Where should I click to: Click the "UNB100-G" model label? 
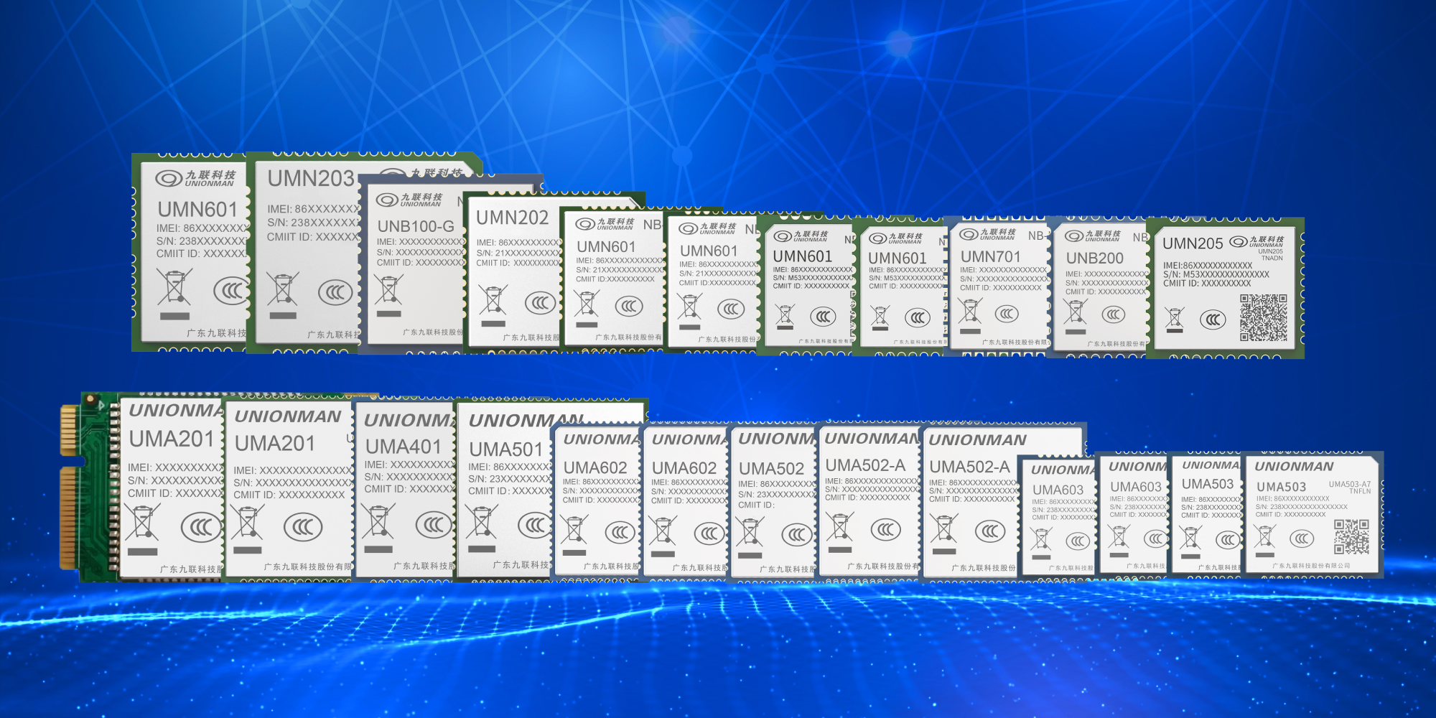416,226
